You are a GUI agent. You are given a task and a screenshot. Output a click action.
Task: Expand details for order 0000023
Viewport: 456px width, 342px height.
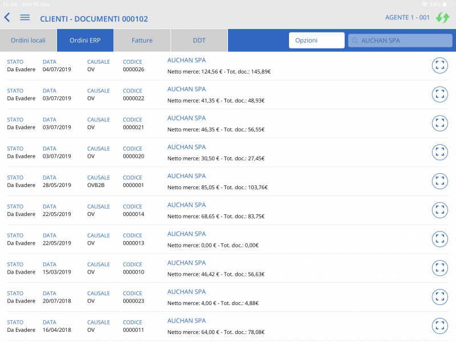pos(439,297)
